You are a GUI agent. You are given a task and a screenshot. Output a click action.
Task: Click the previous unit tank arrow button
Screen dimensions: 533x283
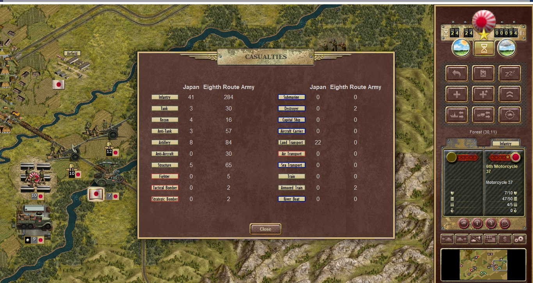(447, 239)
